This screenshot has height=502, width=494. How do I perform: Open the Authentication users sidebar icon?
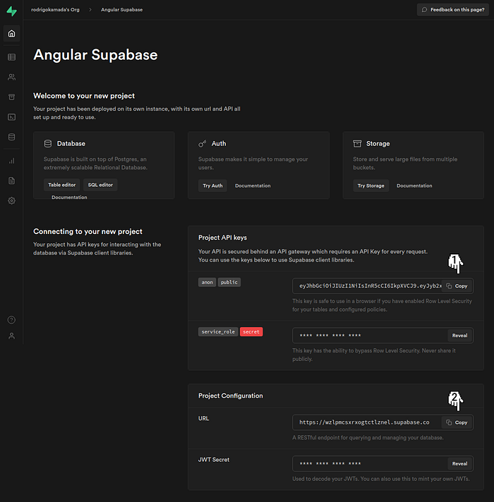point(11,77)
